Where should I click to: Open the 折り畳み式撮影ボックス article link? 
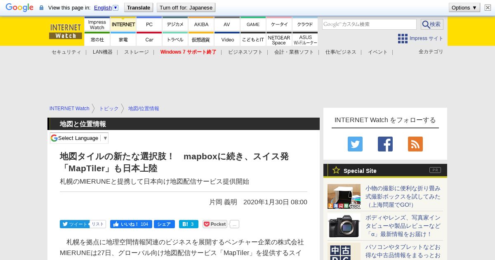click(403, 196)
